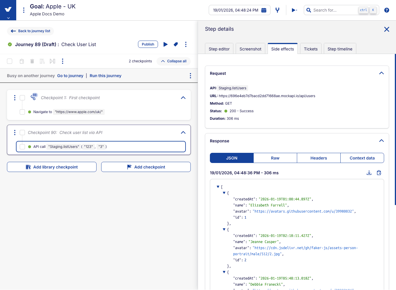The width and height of the screenshot is (396, 290).
Task: Open the Virtuoso logo menu
Action: pyautogui.click(x=8, y=10)
